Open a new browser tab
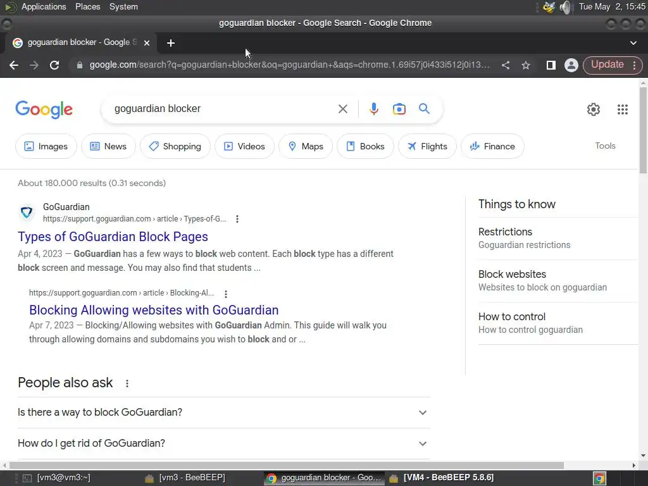 point(171,43)
